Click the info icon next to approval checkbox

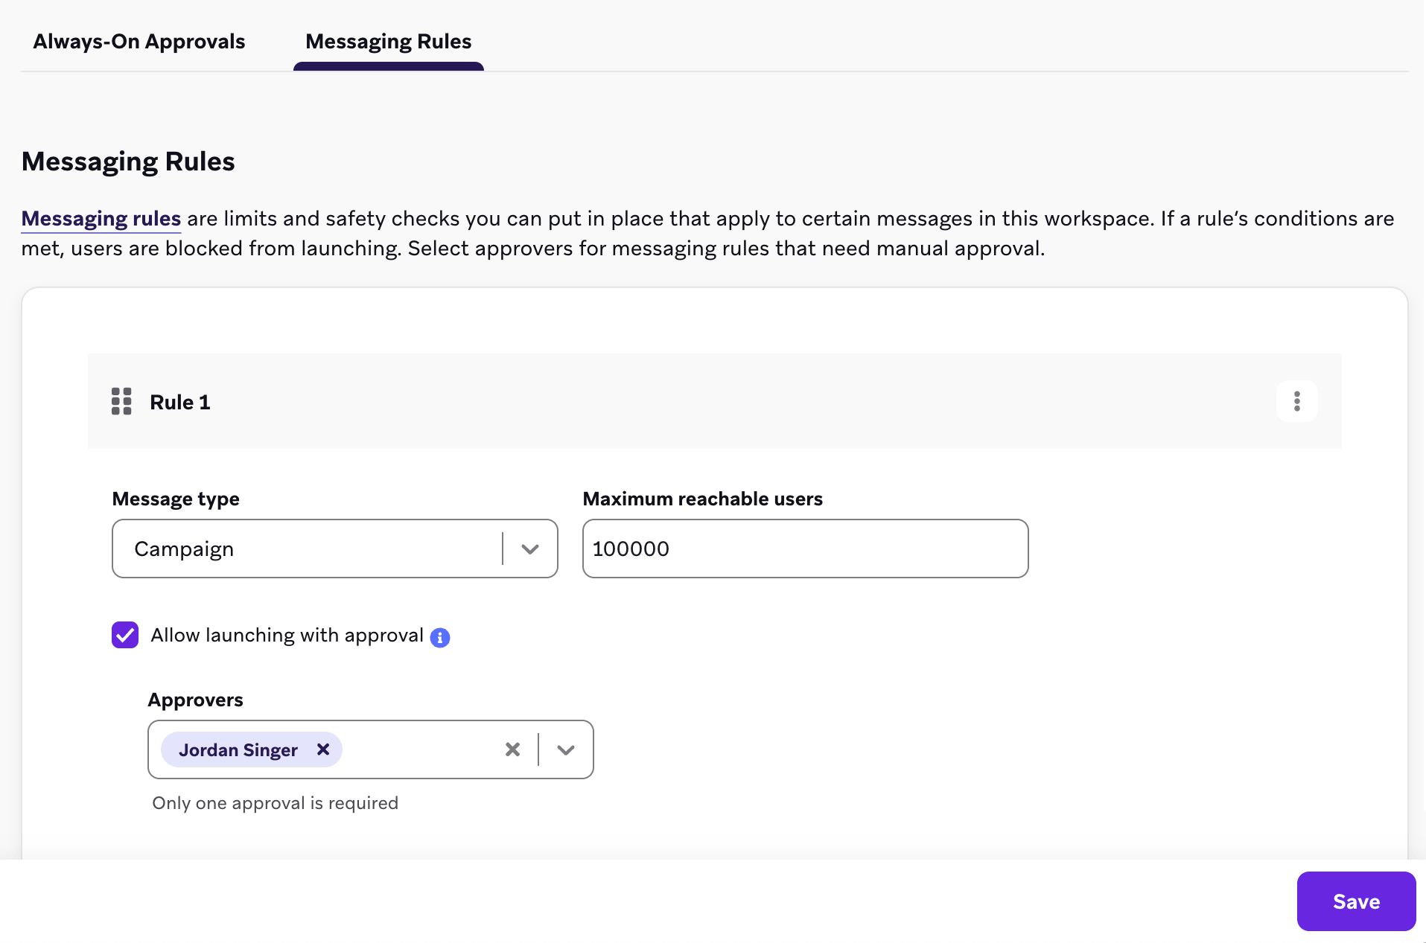[x=440, y=638]
